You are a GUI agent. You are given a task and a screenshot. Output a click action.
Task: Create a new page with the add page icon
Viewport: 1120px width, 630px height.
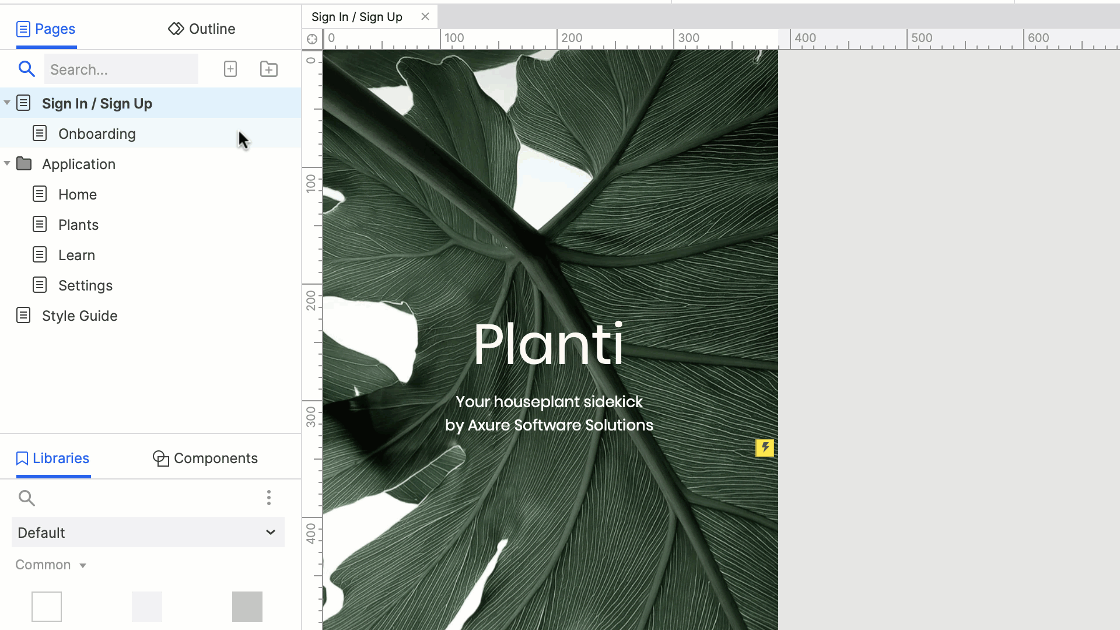point(230,69)
